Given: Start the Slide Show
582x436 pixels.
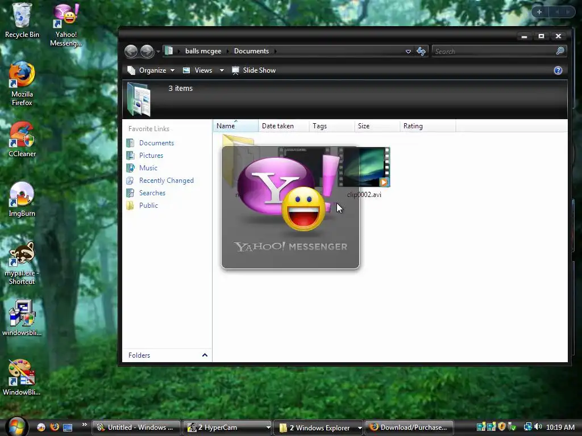Looking at the screenshot, I should pyautogui.click(x=254, y=70).
